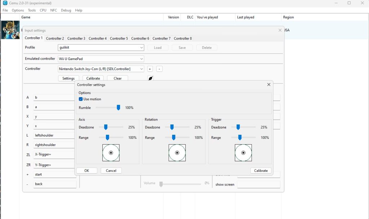Click the Trigger preview circle
This screenshot has height=219, width=369.
tap(243, 153)
